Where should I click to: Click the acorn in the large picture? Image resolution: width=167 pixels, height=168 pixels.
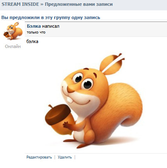tap(59, 119)
